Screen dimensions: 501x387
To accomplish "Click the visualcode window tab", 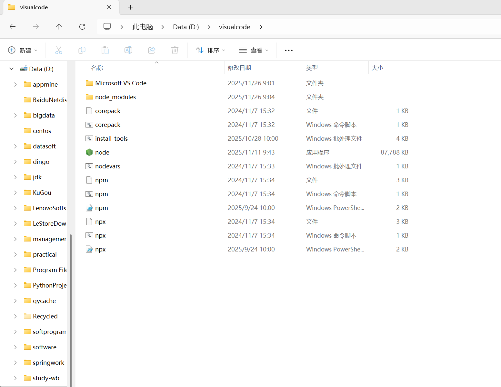I will point(61,7).
